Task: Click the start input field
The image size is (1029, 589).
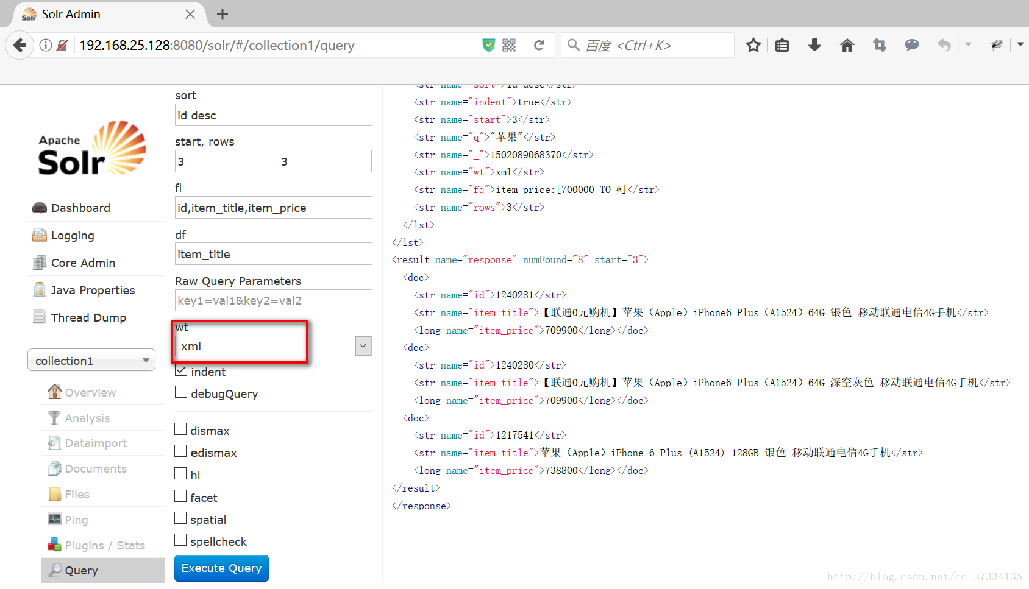Action: point(221,161)
